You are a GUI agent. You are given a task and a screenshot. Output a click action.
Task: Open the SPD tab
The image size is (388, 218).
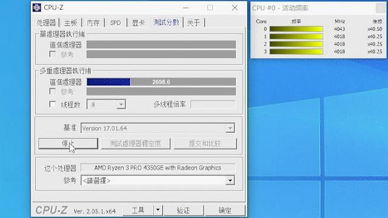click(116, 23)
